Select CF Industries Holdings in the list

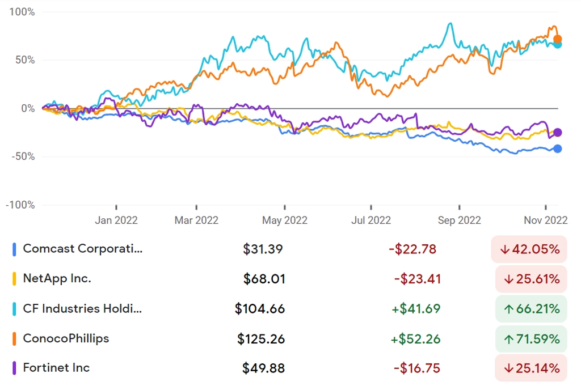[289, 309]
